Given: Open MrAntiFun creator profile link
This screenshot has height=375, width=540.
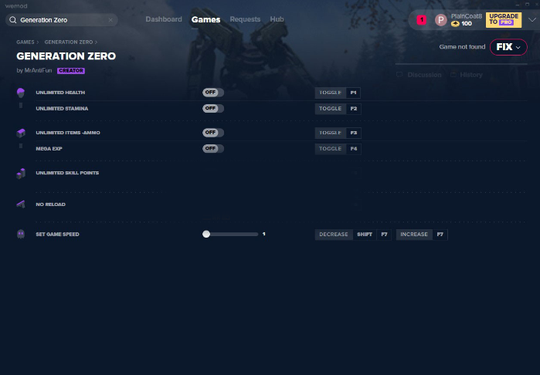Looking at the screenshot, I should (38, 70).
